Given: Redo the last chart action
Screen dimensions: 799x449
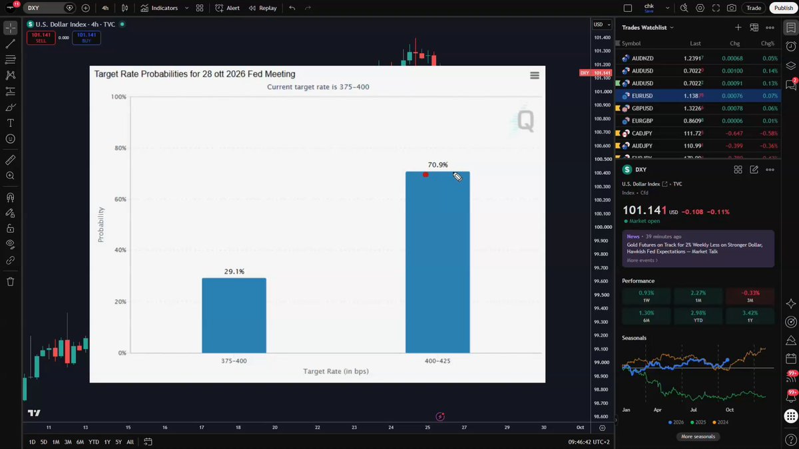Looking at the screenshot, I should pos(308,8).
